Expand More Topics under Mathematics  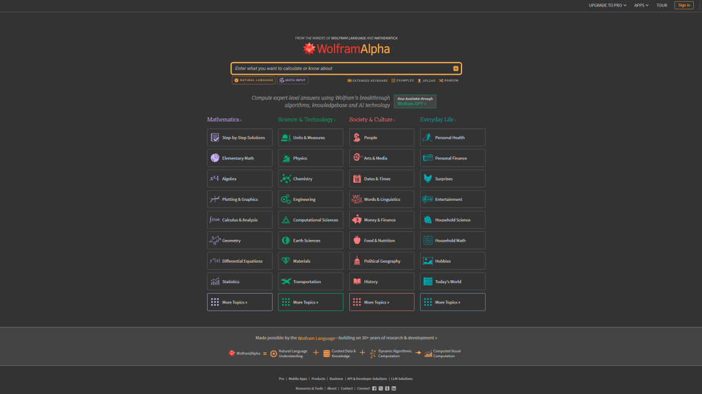point(239,302)
